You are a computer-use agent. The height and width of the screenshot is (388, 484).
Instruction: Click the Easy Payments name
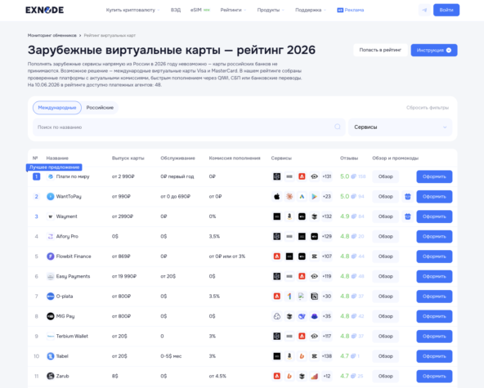tap(73, 276)
